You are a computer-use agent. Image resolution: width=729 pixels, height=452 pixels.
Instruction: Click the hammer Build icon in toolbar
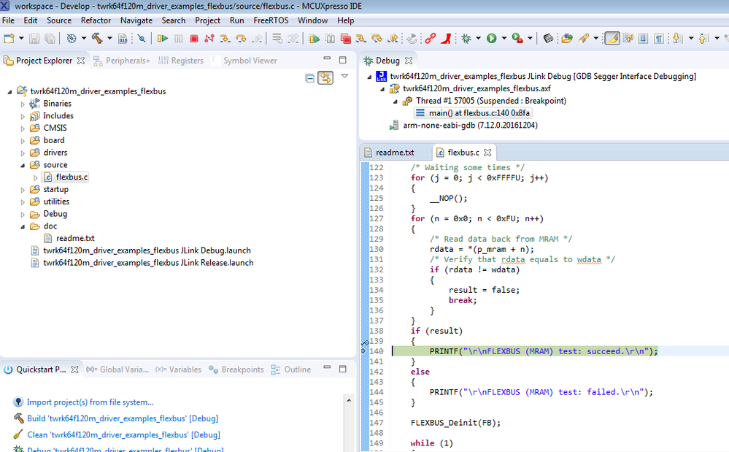tap(96, 38)
